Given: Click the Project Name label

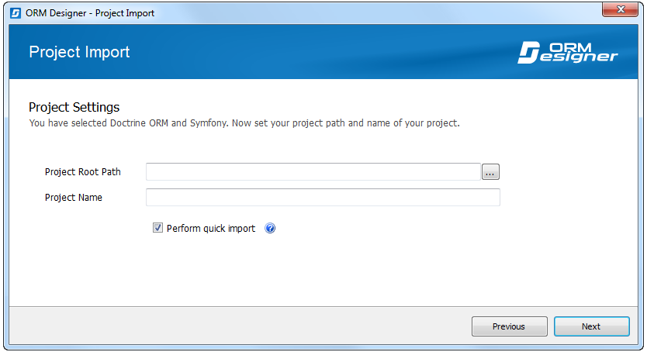Looking at the screenshot, I should [x=74, y=198].
